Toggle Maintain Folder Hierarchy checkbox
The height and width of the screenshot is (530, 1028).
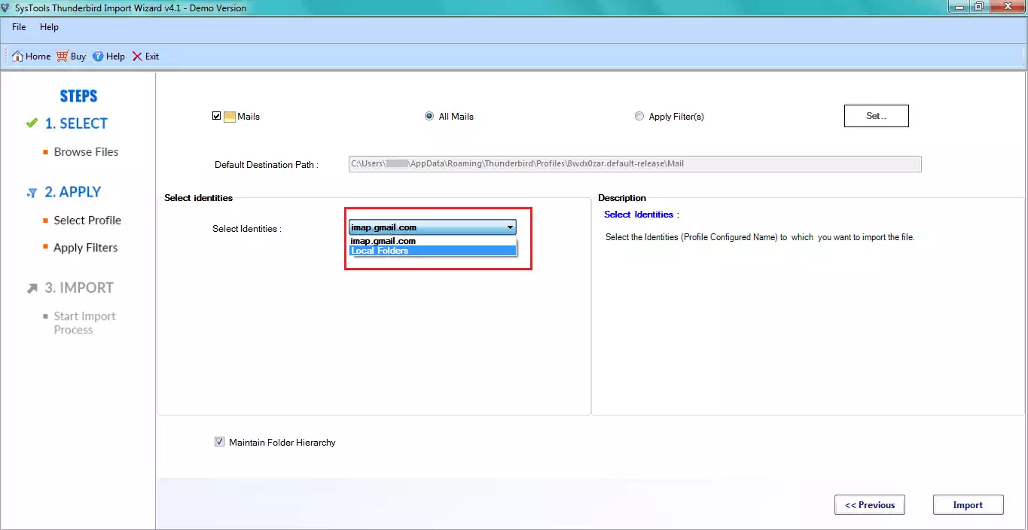(220, 443)
